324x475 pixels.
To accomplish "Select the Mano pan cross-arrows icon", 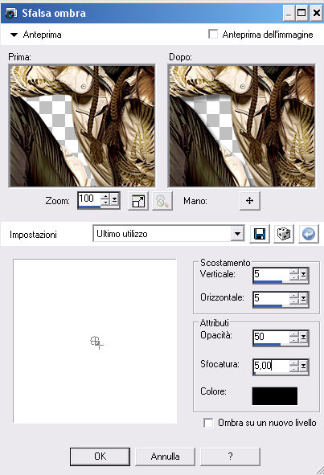I will [x=249, y=201].
